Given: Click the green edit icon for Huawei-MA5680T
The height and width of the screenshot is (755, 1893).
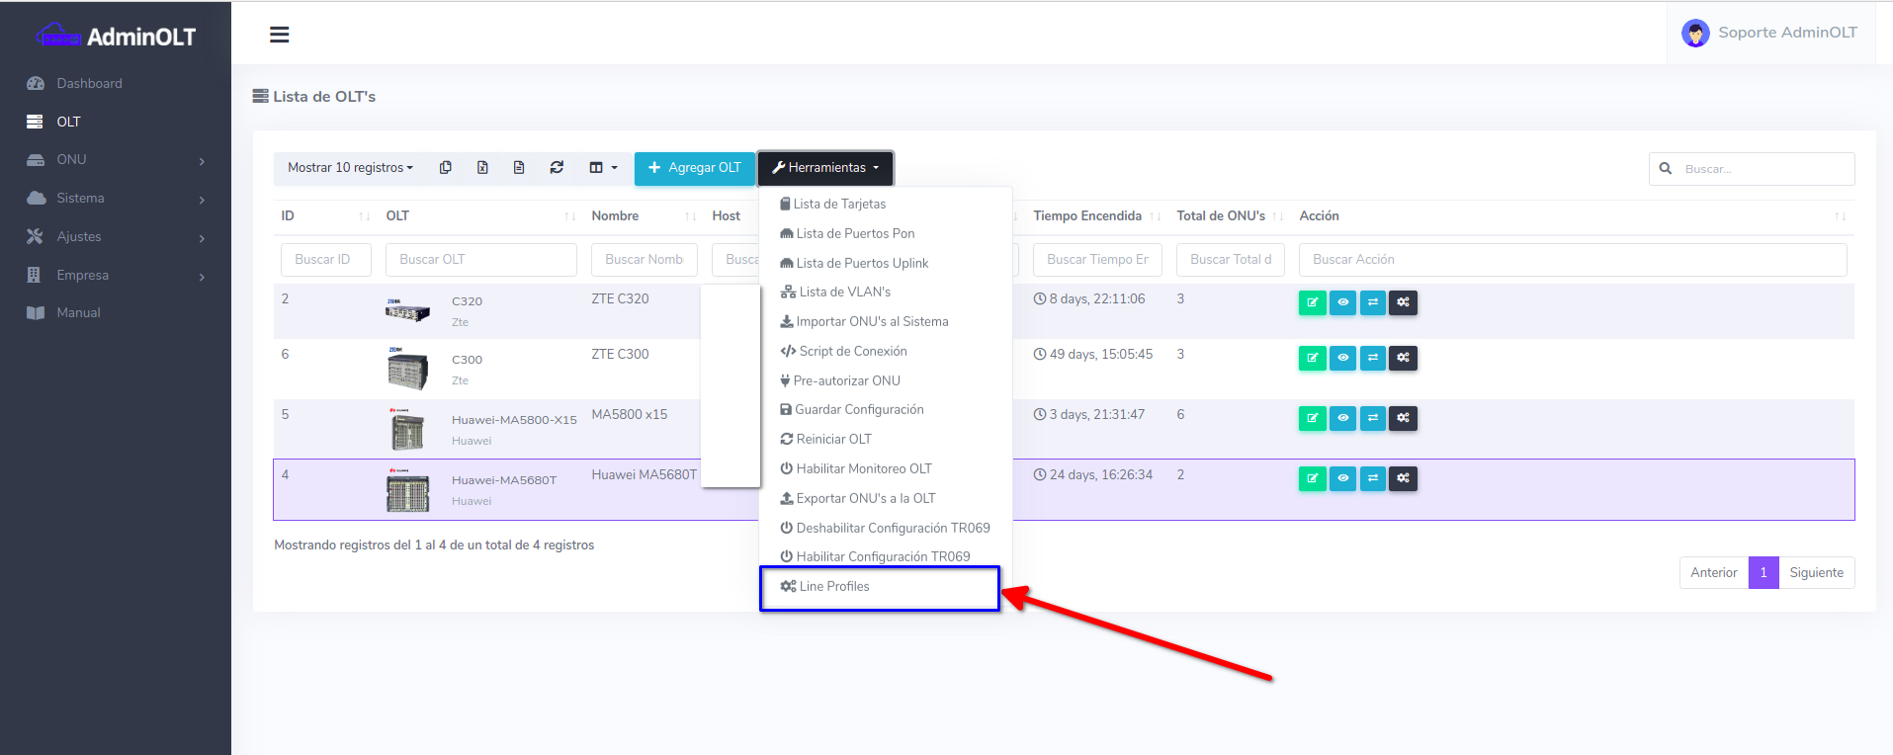Looking at the screenshot, I should [x=1312, y=478].
